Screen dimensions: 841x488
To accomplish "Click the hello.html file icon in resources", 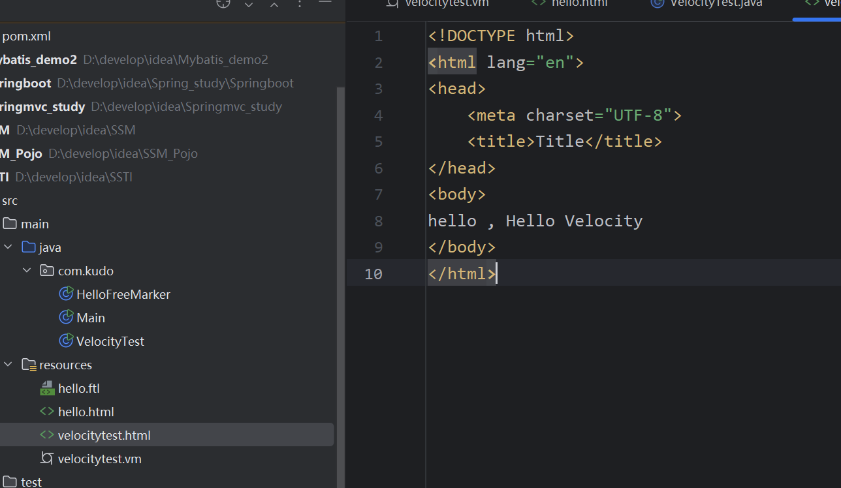I will tap(47, 412).
